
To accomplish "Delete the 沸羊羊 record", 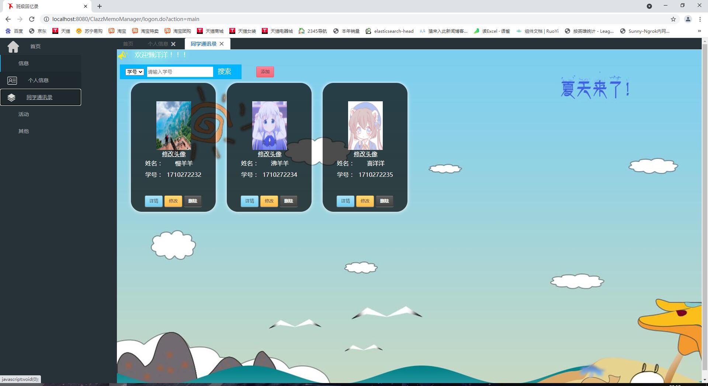I will click(289, 201).
